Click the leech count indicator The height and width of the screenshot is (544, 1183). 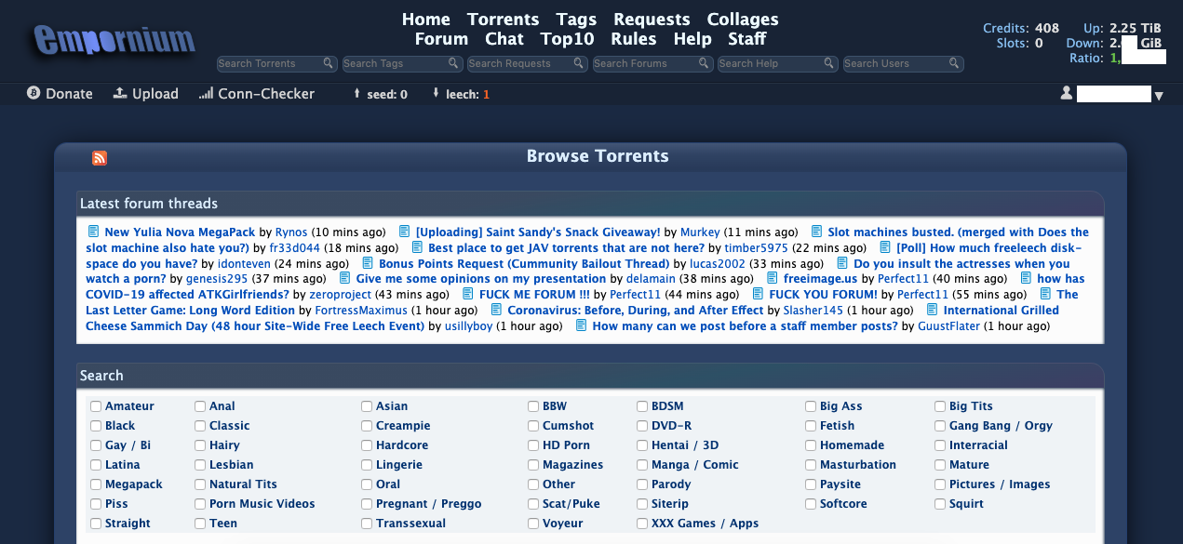click(x=462, y=94)
